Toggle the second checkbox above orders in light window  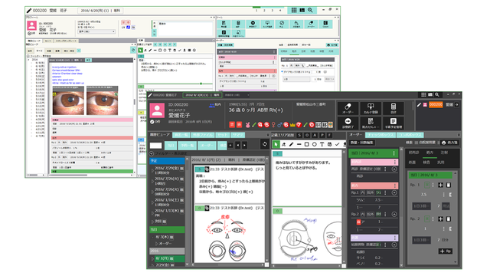point(300,45)
